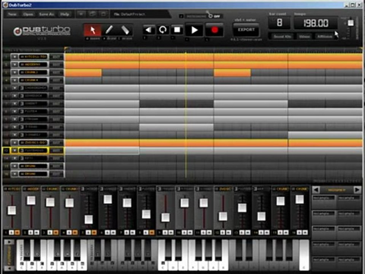Viewport: 365px width, 274px height.
Task: Open the New menu item
Action: (x=12, y=14)
